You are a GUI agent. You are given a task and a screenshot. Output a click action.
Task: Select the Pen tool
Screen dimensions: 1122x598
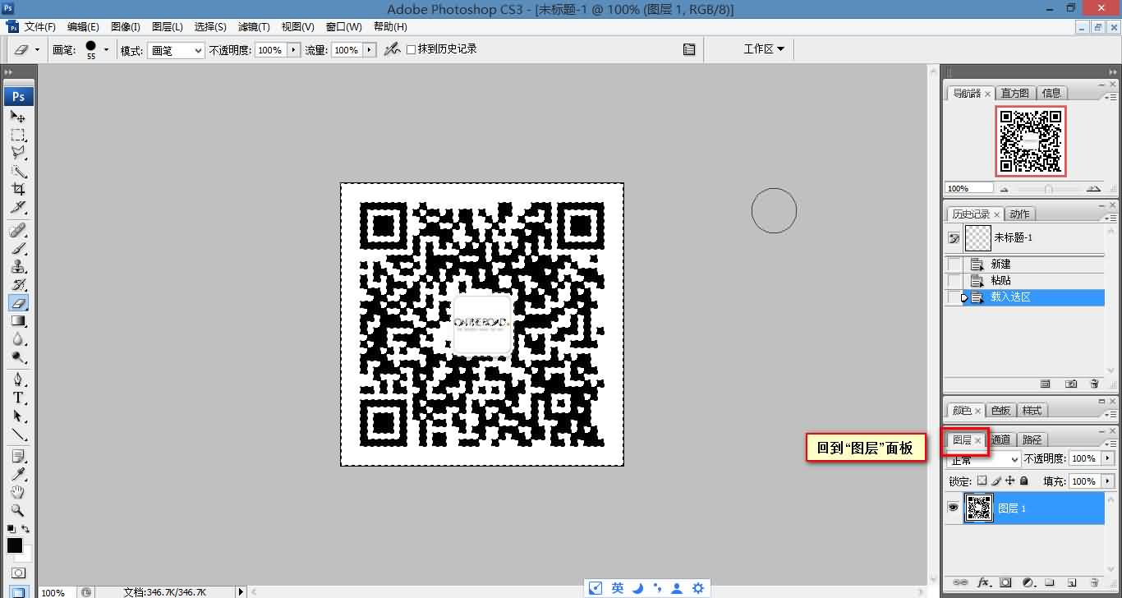18,379
